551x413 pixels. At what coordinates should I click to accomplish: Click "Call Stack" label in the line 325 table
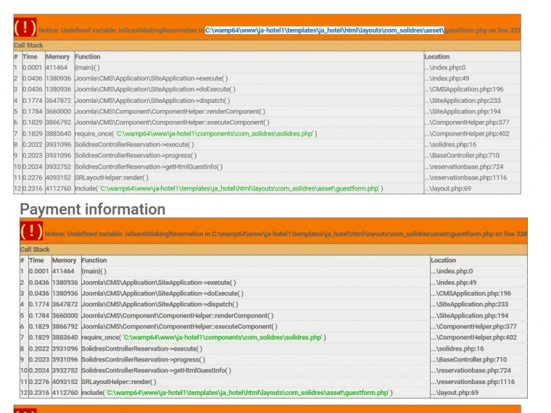pos(28,46)
